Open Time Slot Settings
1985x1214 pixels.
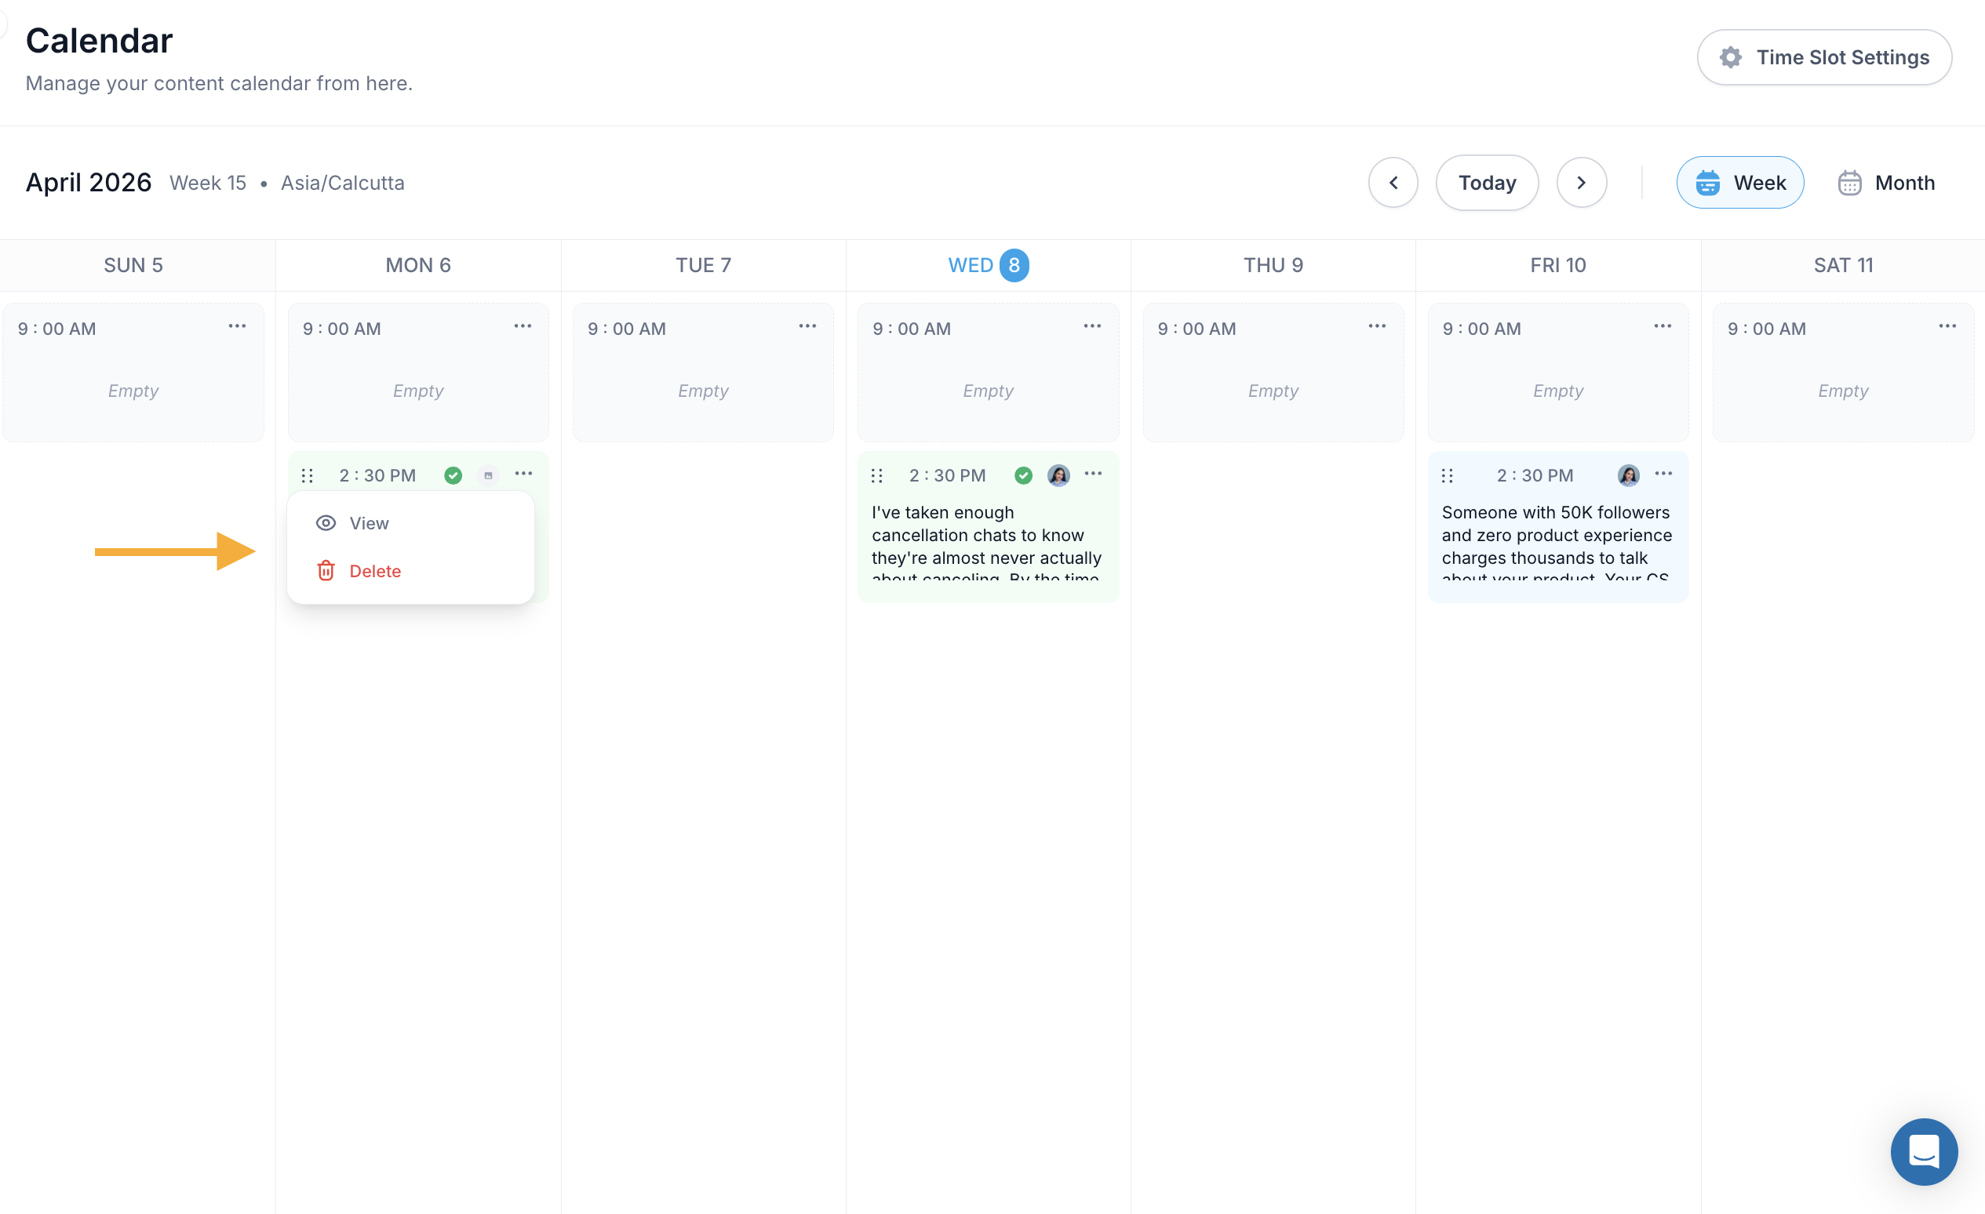(1824, 57)
